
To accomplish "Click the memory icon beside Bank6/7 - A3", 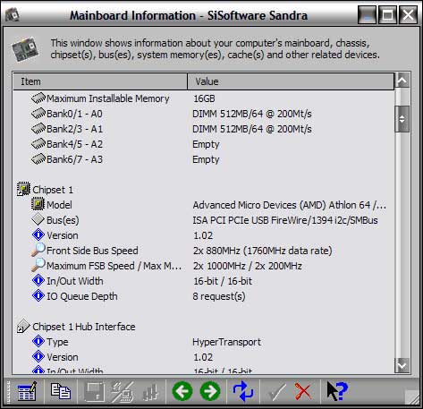I will [x=38, y=158].
